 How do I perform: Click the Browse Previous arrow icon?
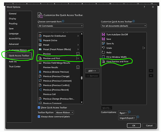pyautogui.click(x=40, y=72)
